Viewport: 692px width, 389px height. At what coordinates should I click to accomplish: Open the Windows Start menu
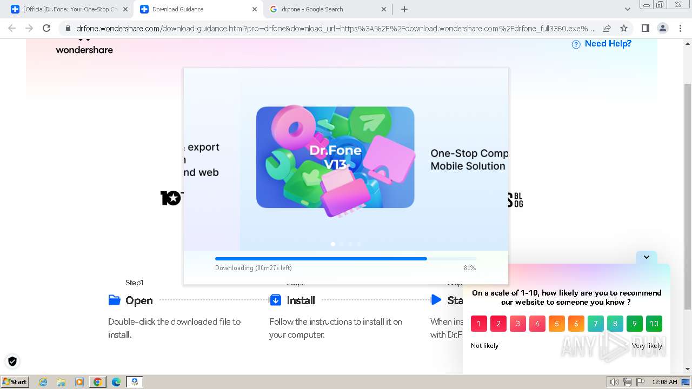click(15, 381)
